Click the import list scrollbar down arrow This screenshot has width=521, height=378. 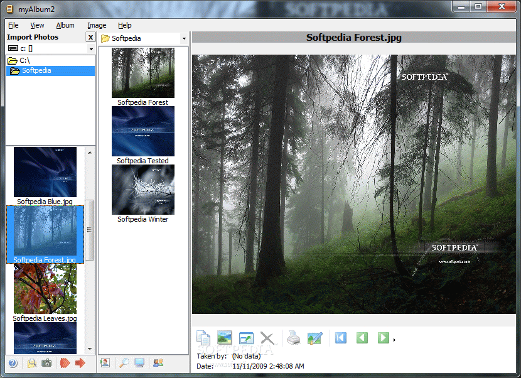coord(90,348)
